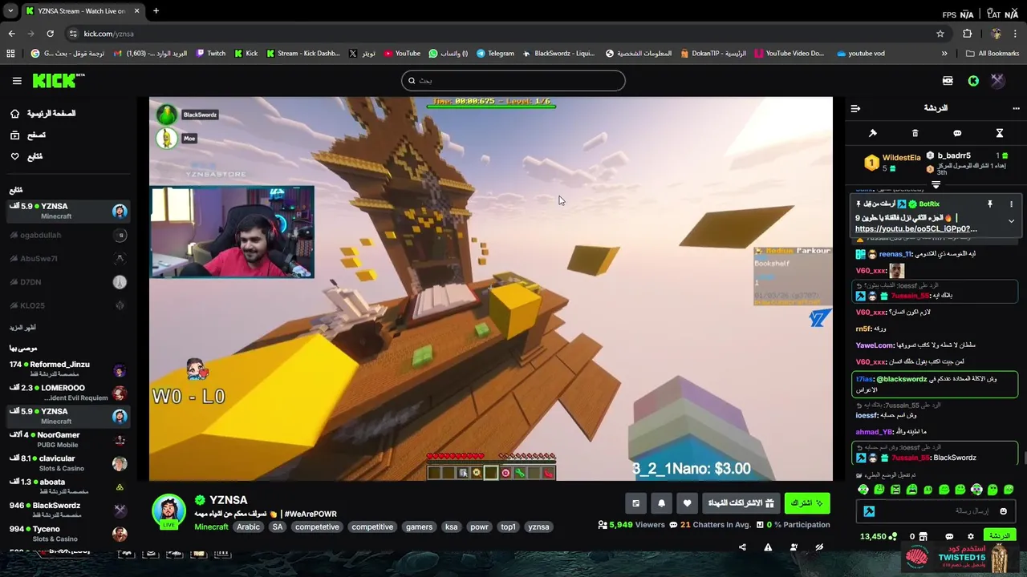Click the crossed-eye hide icon below stats
This screenshot has width=1027, height=577.
(x=819, y=547)
